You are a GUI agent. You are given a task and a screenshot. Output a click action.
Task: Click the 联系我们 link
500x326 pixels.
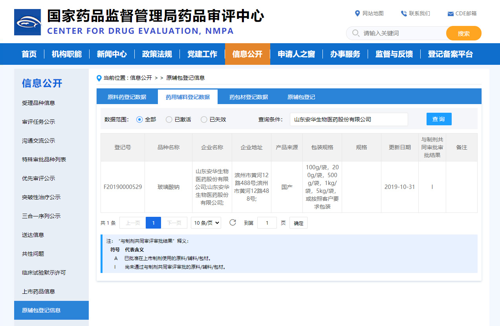419,13
